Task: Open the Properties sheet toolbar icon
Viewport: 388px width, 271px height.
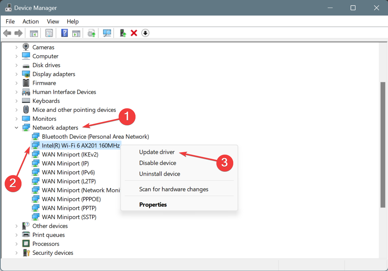Action: pyautogui.click(x=49, y=33)
